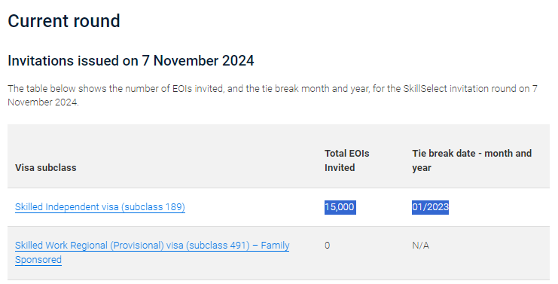
Task: Click the word Sponsored in the 491 link
Action: [38, 260]
